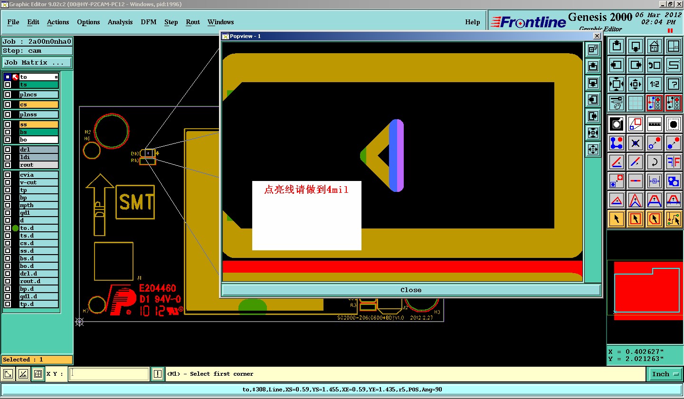Select the delete point X tool
The image size is (684, 399).
click(x=636, y=143)
